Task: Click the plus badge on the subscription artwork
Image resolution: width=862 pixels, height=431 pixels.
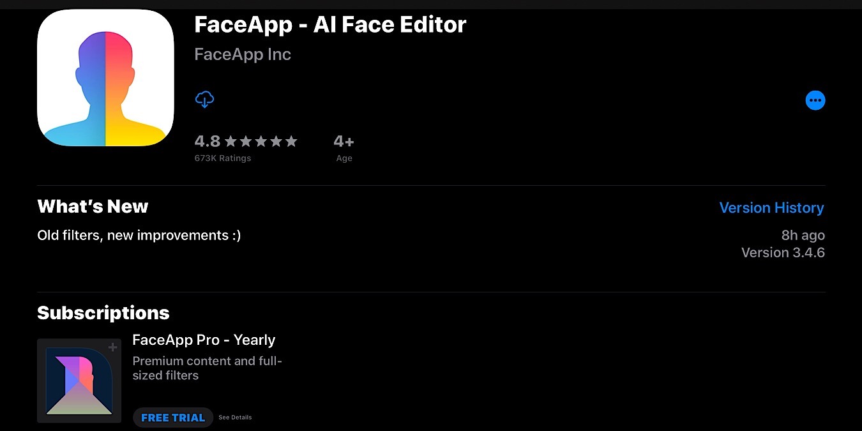Action: pyautogui.click(x=112, y=347)
